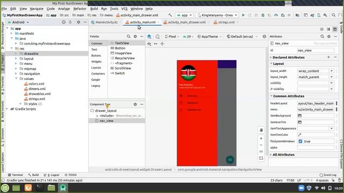Open layout_width dropdown

pos(331,71)
